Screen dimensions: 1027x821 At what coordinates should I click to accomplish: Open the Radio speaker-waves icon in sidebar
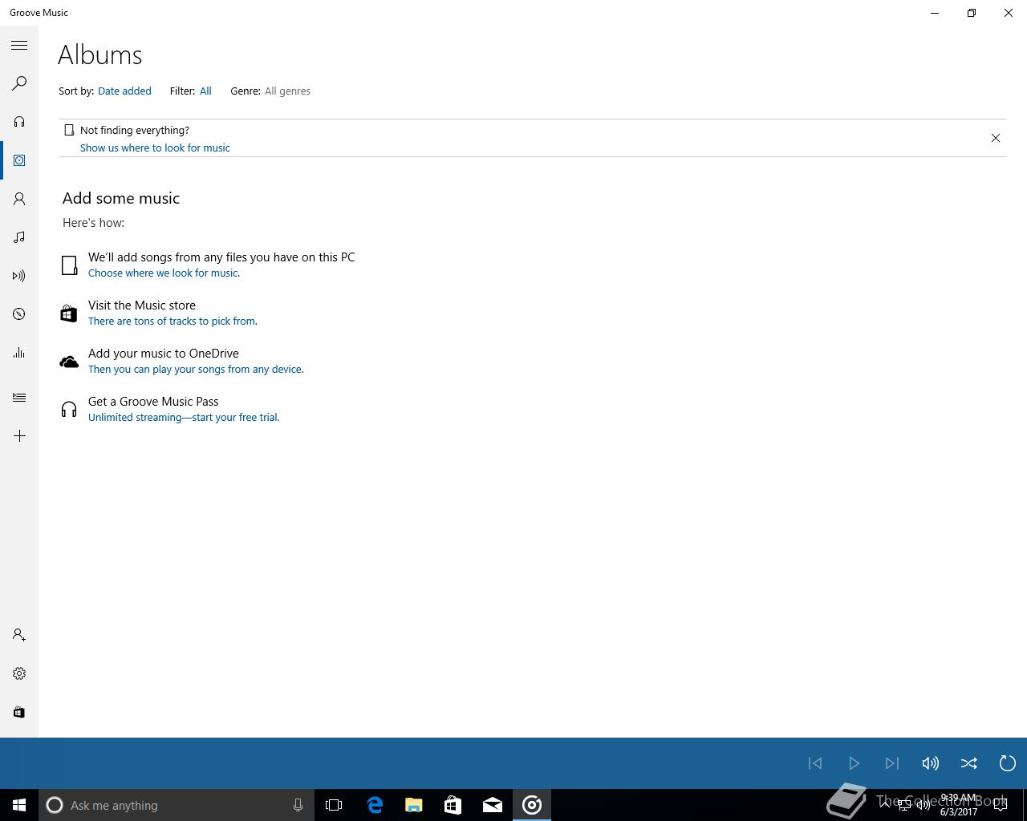19,276
